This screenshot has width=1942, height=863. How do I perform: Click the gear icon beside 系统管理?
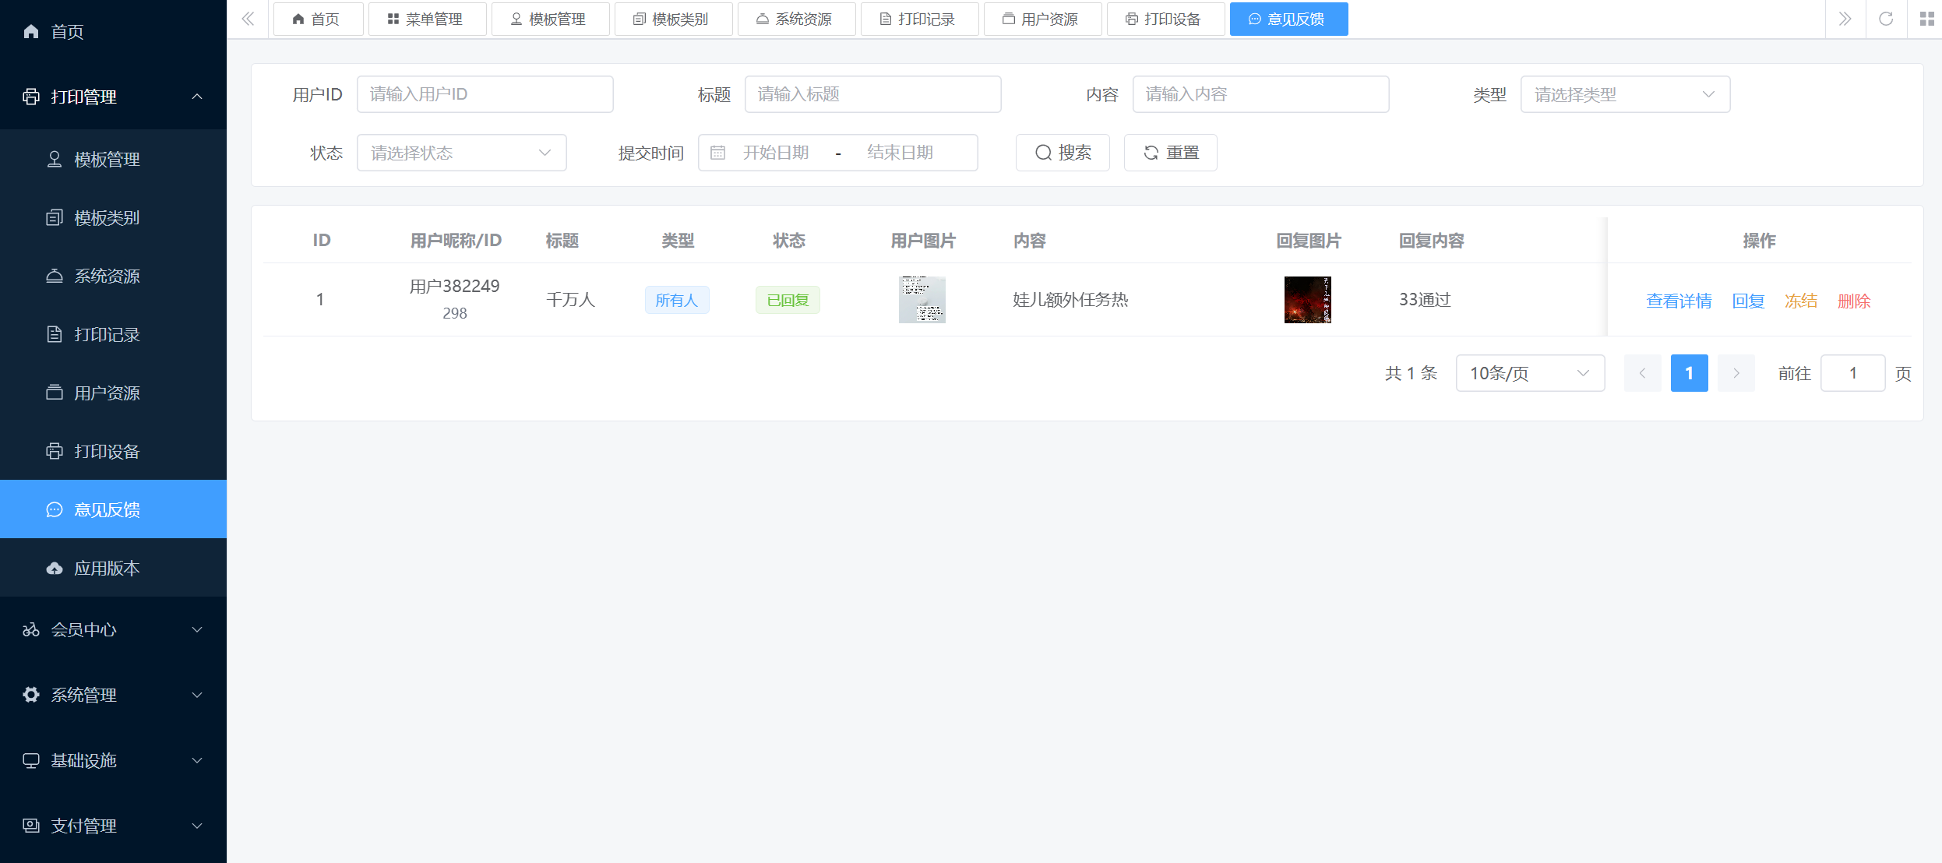tap(31, 695)
